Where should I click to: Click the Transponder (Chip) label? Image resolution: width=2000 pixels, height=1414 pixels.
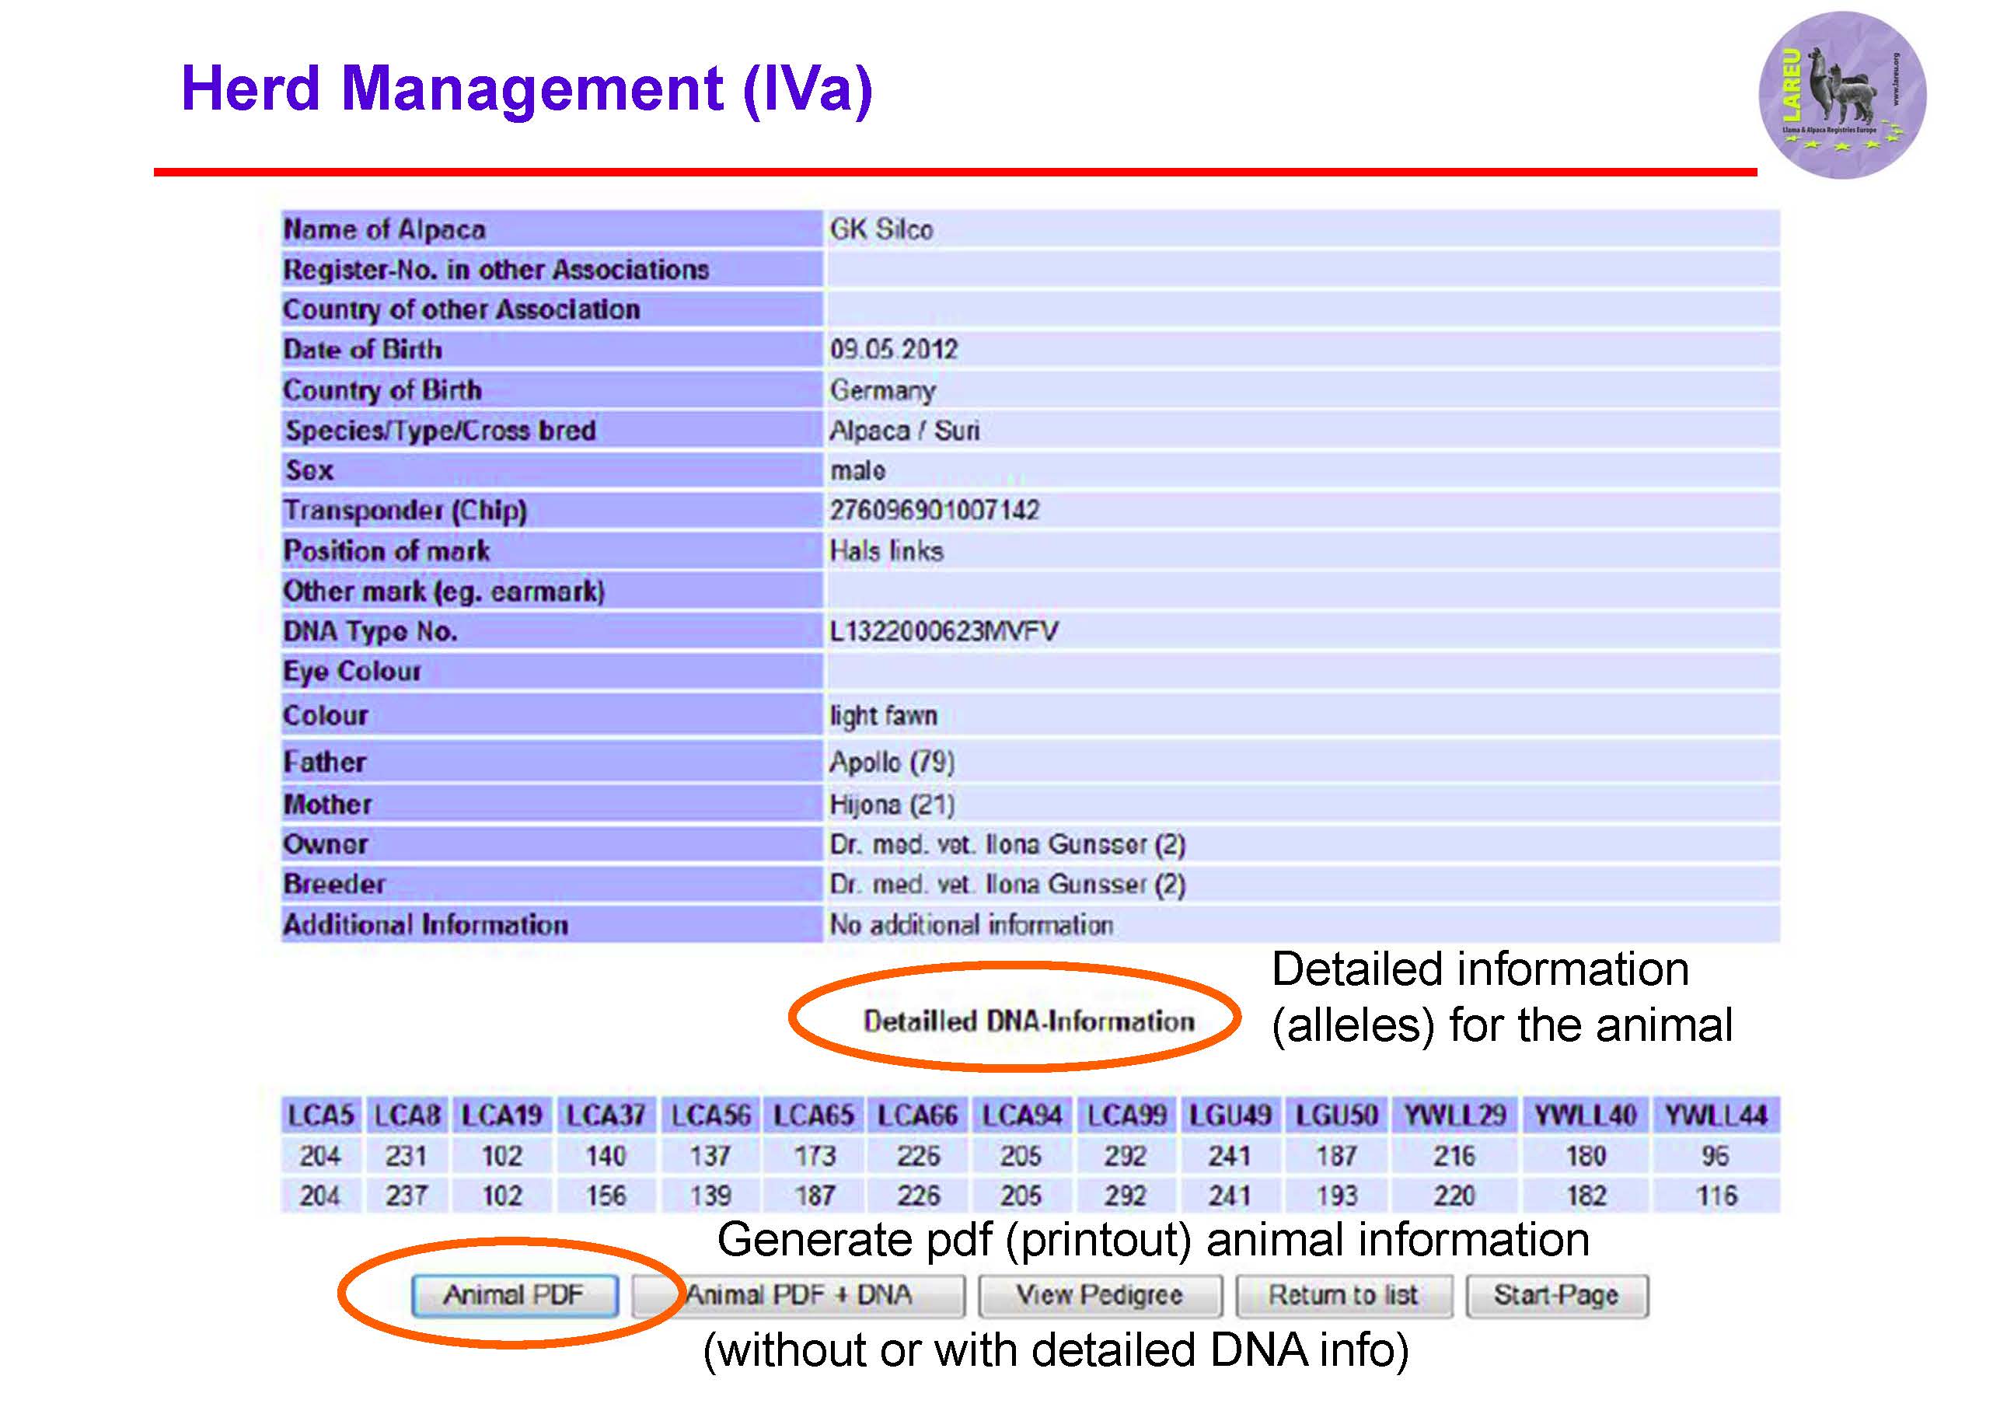(405, 511)
